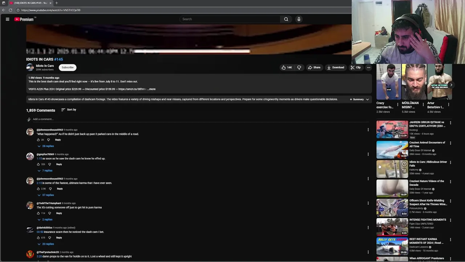The height and width of the screenshot is (262, 465).
Task: Open options menu for darink300zx comment
Action: tap(368, 227)
